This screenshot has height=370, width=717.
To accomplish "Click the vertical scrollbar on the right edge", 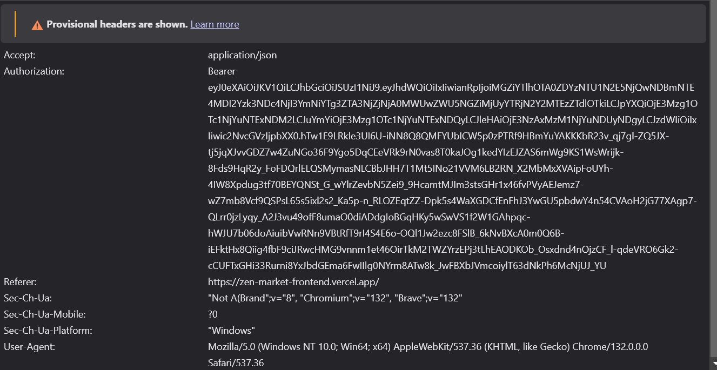I will 713,185.
